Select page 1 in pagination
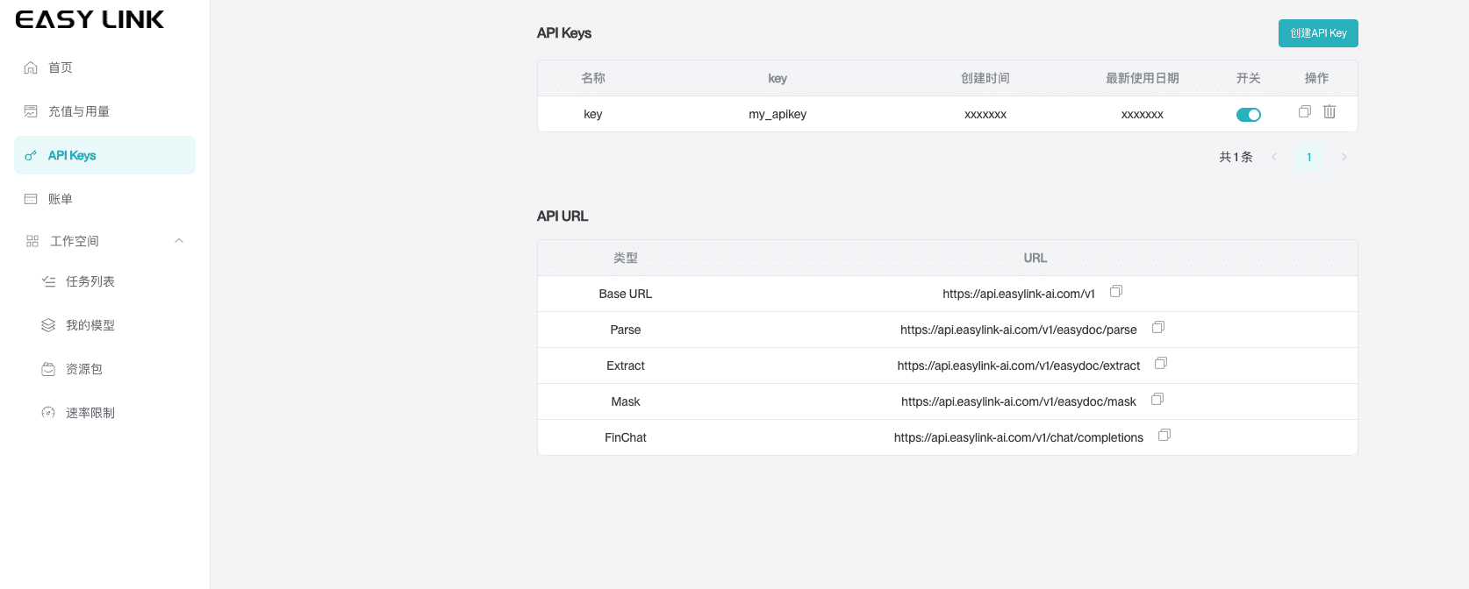This screenshot has height=589, width=1469. pos(1308,158)
